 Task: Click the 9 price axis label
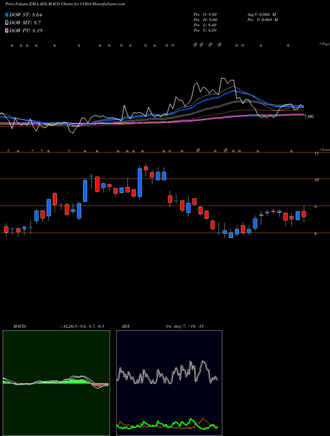pyautogui.click(x=315, y=207)
